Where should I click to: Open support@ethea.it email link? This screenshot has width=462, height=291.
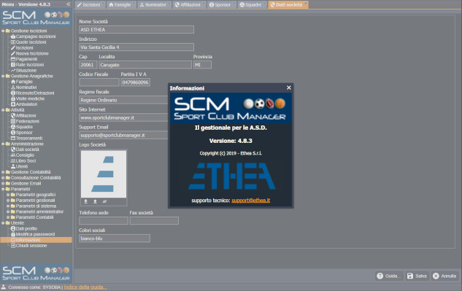[251, 201]
